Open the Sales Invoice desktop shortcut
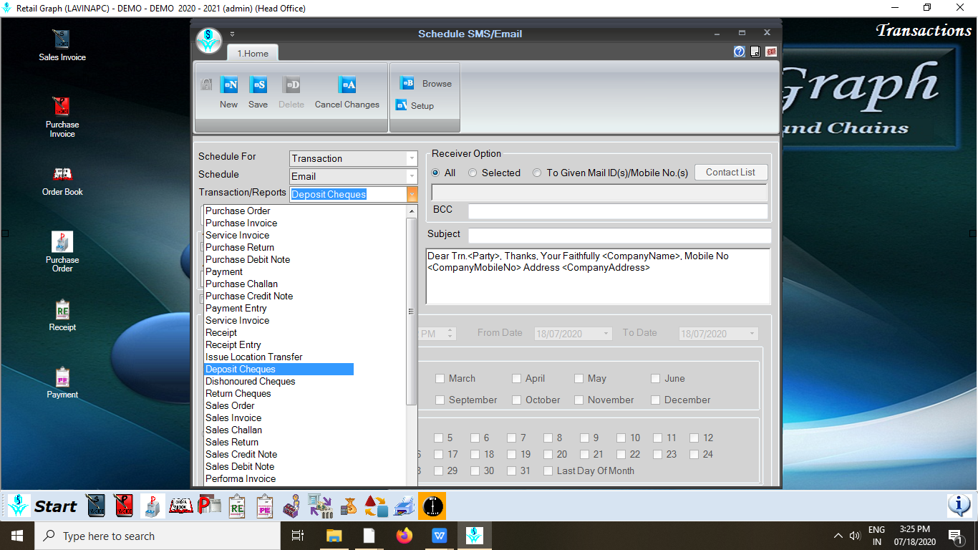 pyautogui.click(x=62, y=44)
